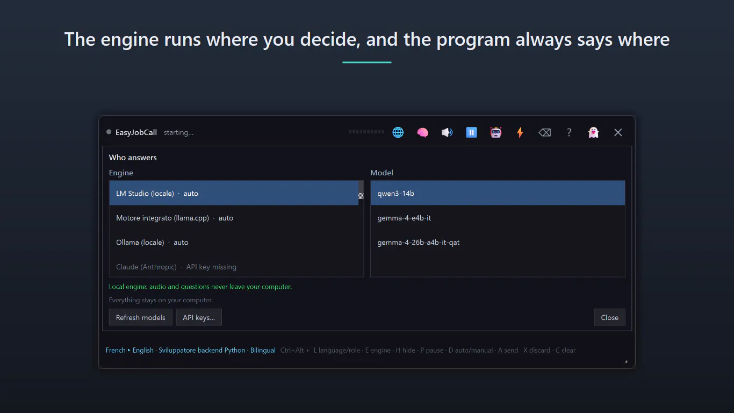Open help with the question mark

(x=569, y=132)
